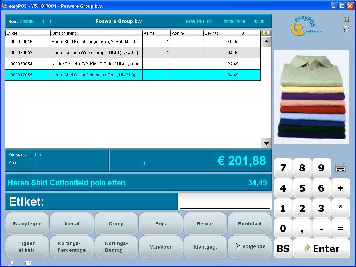Click the * (geen etiket) button

pyautogui.click(x=27, y=246)
